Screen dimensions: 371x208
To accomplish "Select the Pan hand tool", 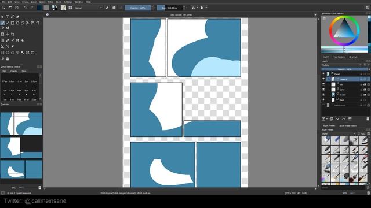I will point(8,59).
